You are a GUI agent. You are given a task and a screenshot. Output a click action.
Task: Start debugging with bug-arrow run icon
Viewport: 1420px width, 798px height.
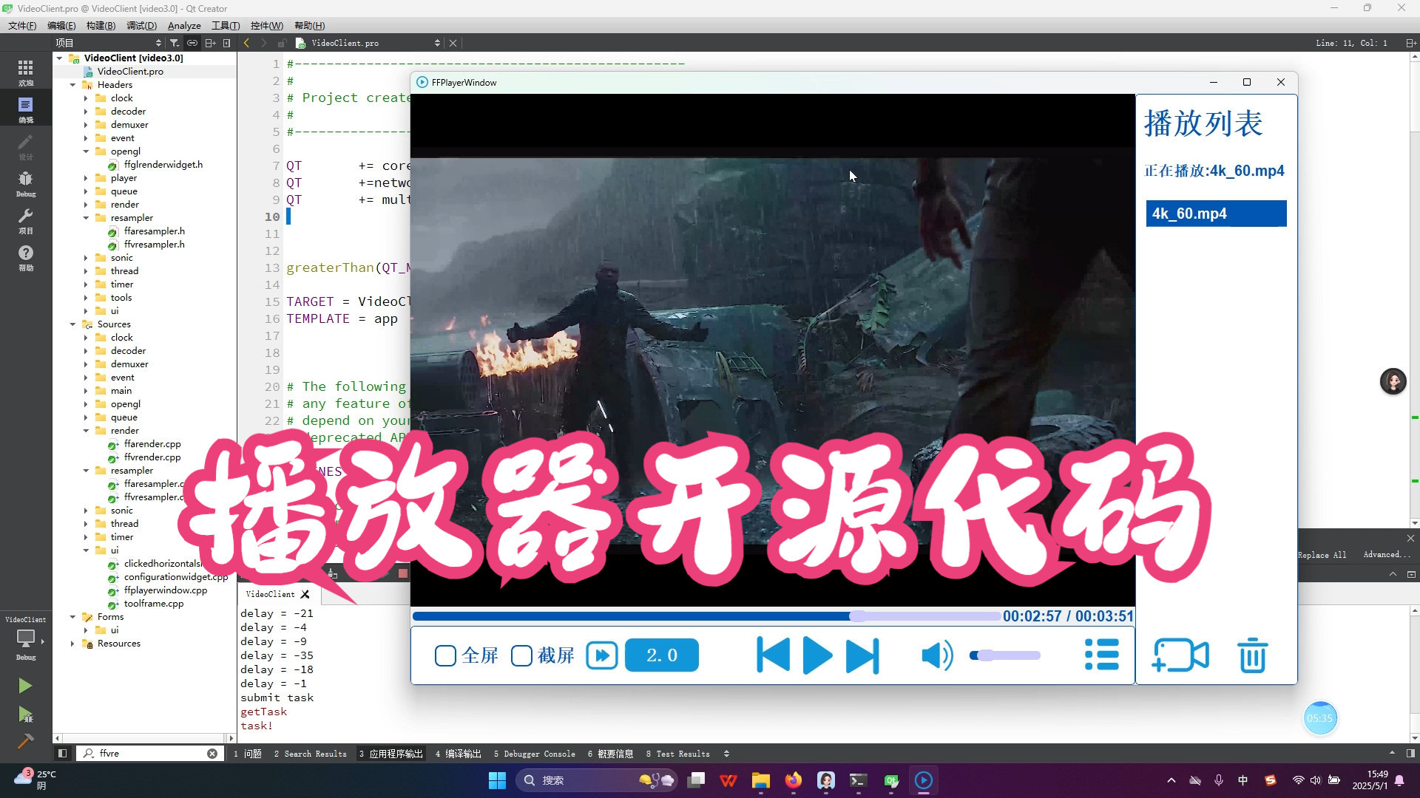(x=25, y=715)
